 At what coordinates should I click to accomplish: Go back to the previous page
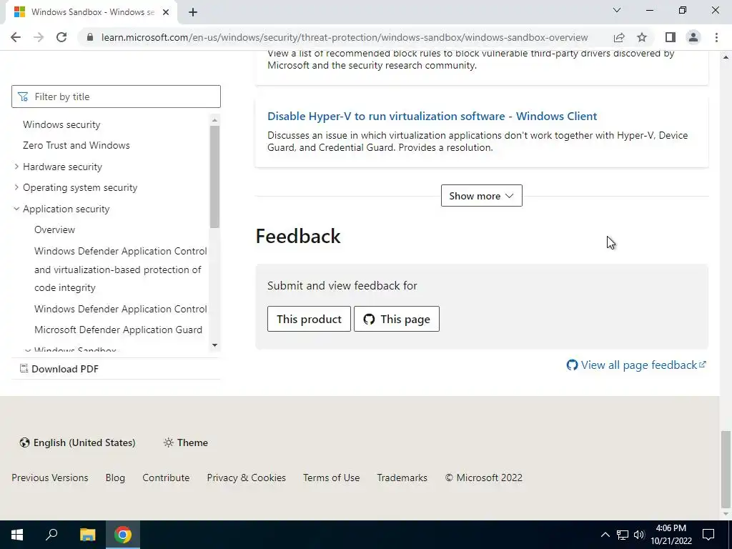(x=16, y=37)
